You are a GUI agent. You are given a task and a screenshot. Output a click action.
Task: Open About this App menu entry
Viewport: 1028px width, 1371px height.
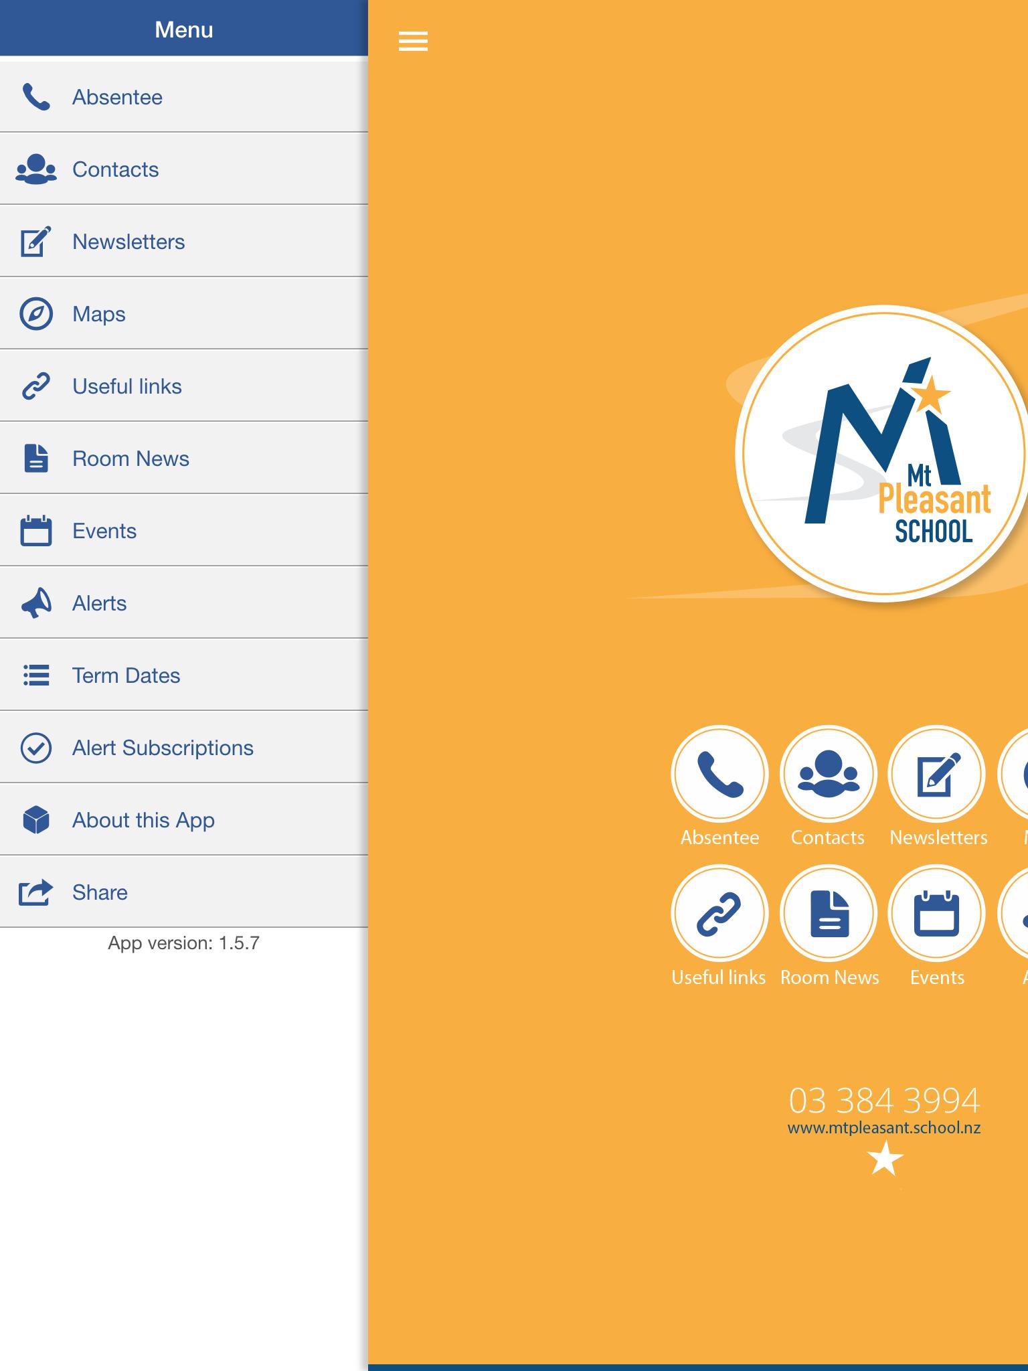pos(184,820)
